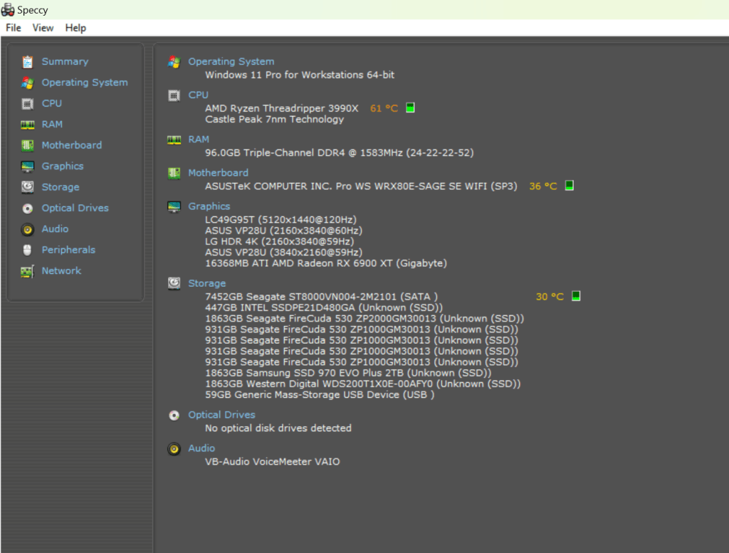Image resolution: width=729 pixels, height=553 pixels.
Task: Select RAM in the sidebar
Action: [52, 124]
